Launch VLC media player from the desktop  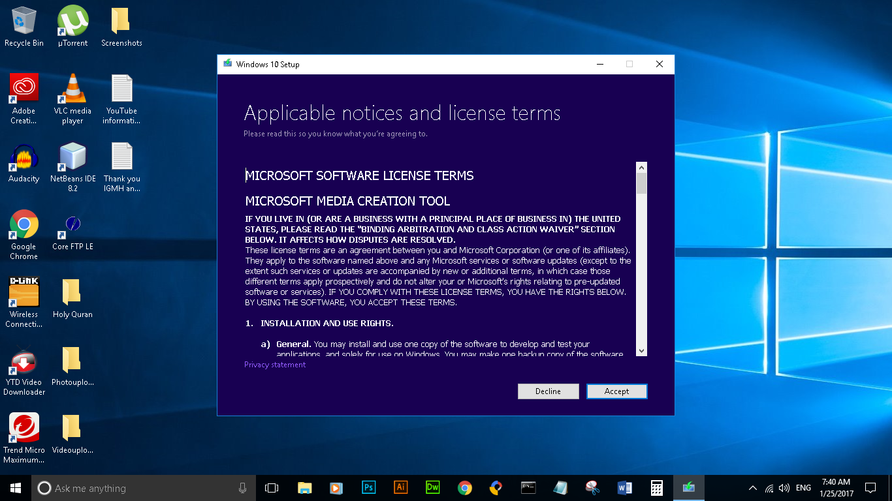(72, 91)
